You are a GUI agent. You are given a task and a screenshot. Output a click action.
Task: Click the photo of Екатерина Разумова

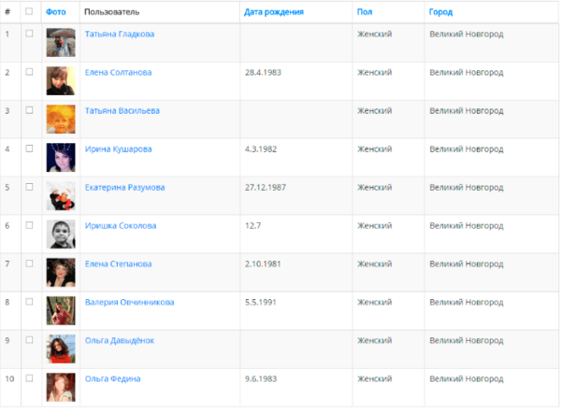click(61, 195)
